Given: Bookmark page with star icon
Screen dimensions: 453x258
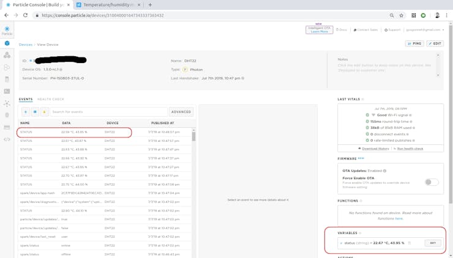Looking at the screenshot, I should click(402, 15).
